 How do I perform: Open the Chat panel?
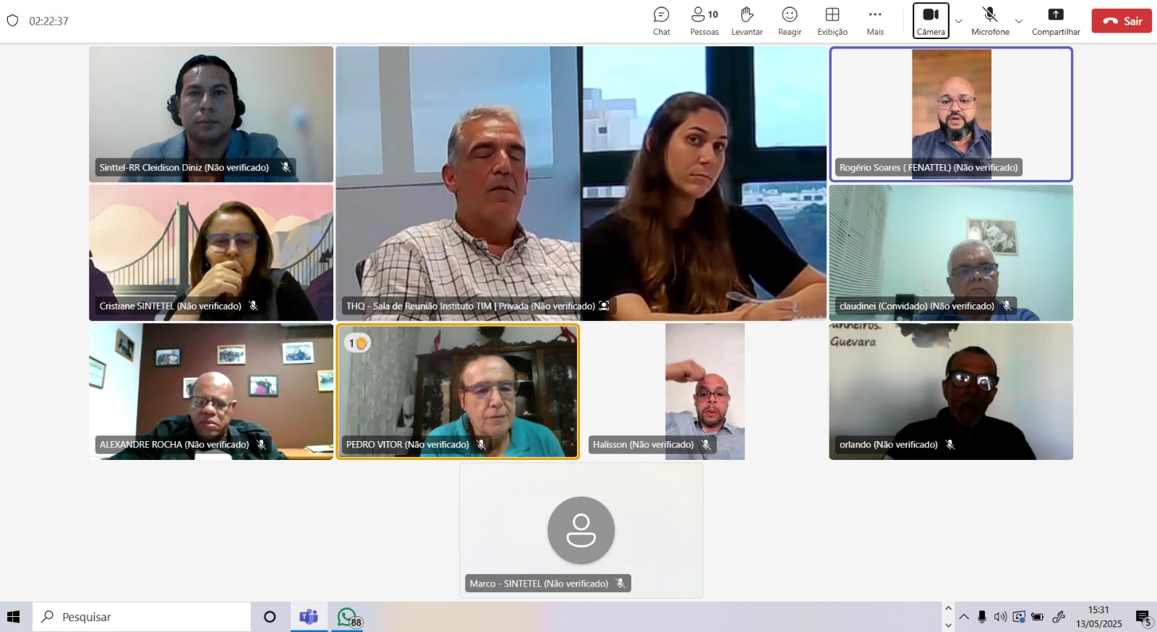[x=661, y=21]
